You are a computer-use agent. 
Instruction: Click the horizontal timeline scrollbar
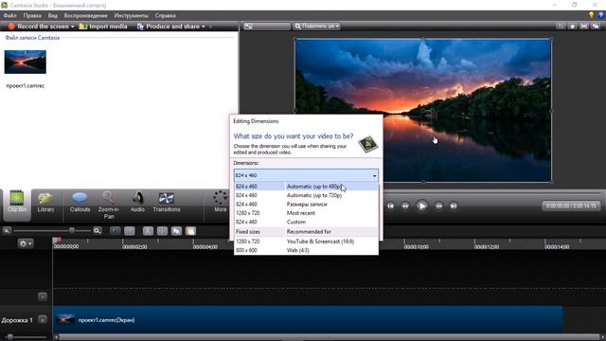(330, 337)
